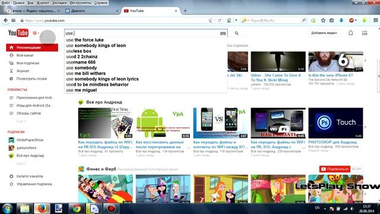Click the volume icon in system tray
Viewport: 380px width, 214px height.
[x=352, y=209]
